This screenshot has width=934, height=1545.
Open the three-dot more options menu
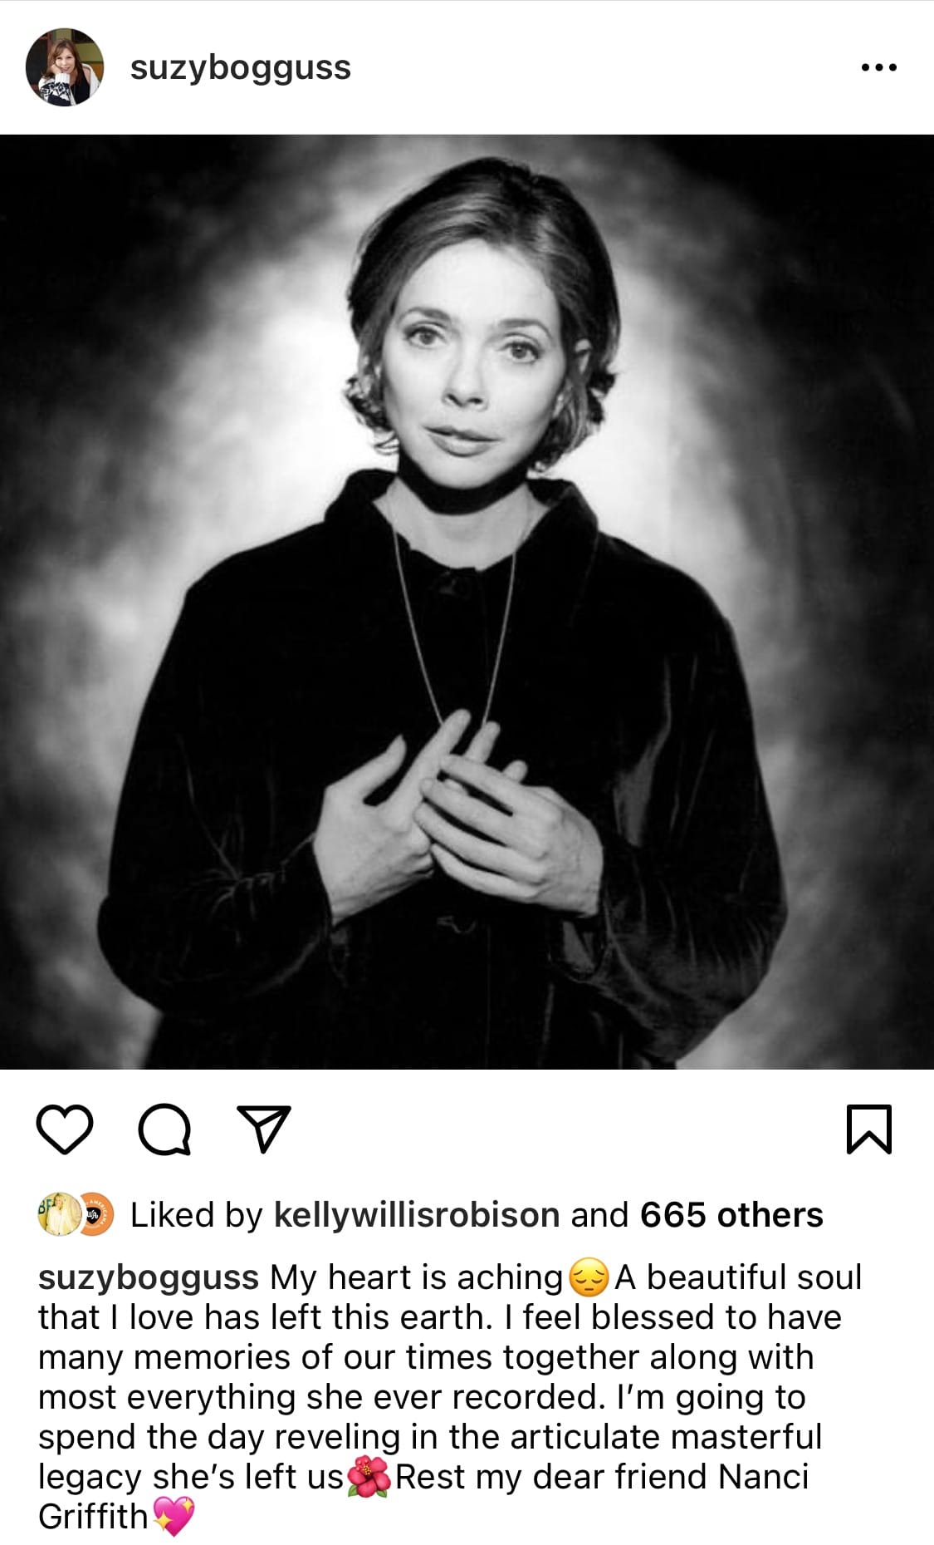point(879,67)
